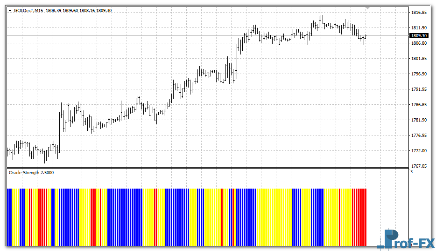Click the horizontal current price line

point(140,35)
